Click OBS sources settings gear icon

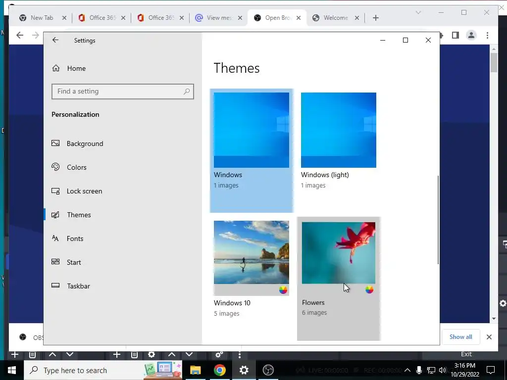point(152,354)
